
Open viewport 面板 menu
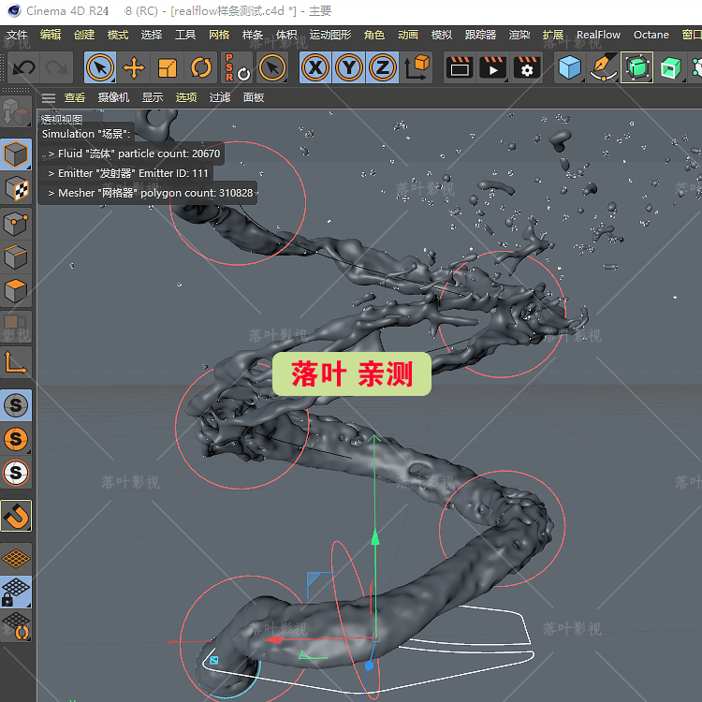click(x=253, y=97)
